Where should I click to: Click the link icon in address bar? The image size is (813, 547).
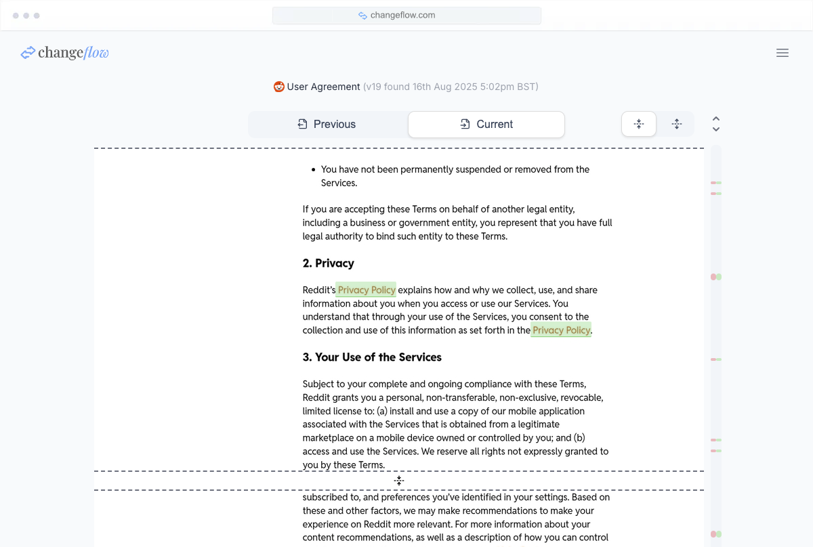362,15
